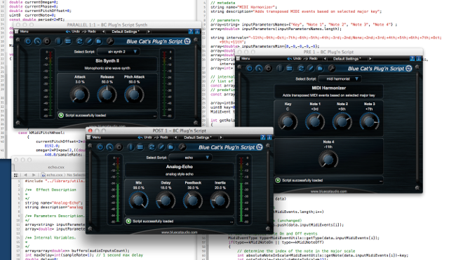Open the sin synth 2 script dropdown

click(x=119, y=52)
